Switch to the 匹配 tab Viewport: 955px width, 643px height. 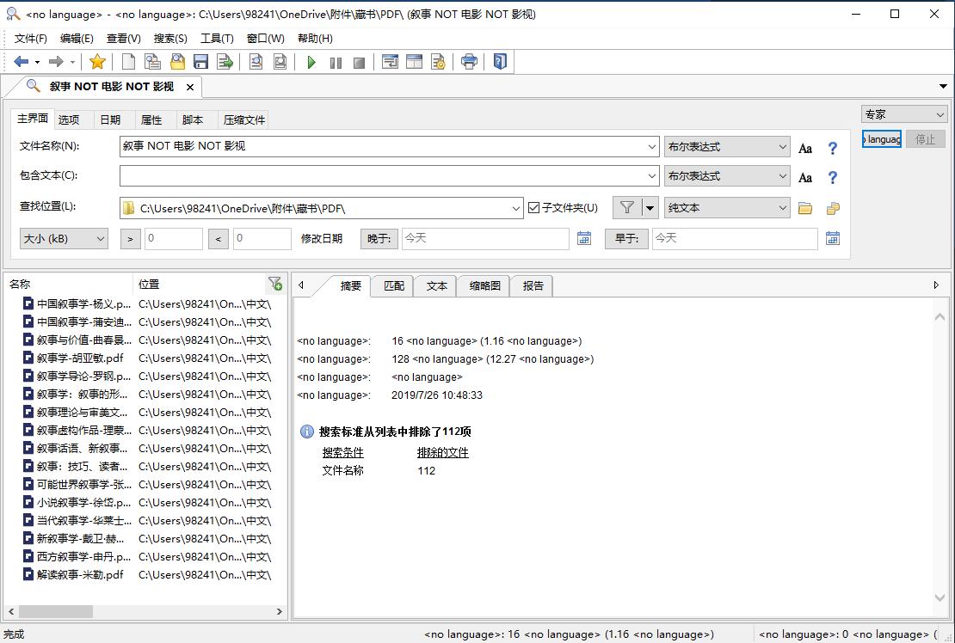pyautogui.click(x=392, y=285)
